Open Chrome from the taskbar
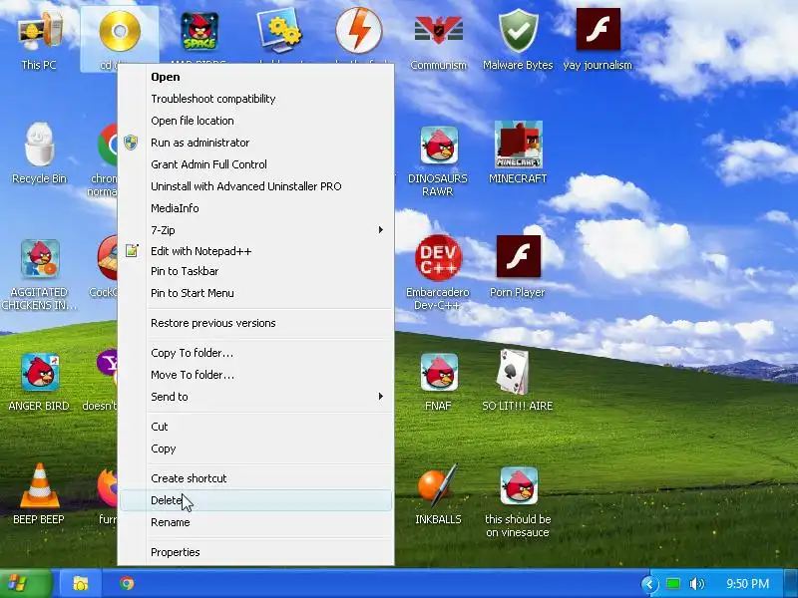 coord(127,583)
